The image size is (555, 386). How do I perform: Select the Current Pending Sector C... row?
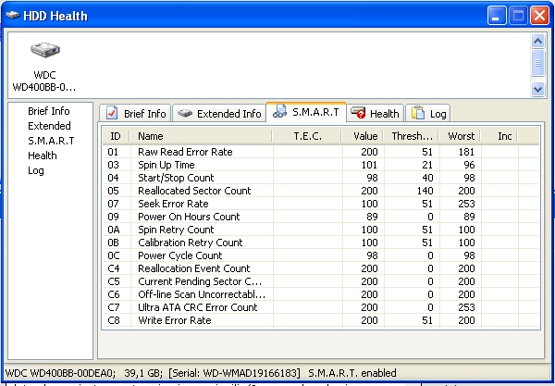(x=321, y=281)
